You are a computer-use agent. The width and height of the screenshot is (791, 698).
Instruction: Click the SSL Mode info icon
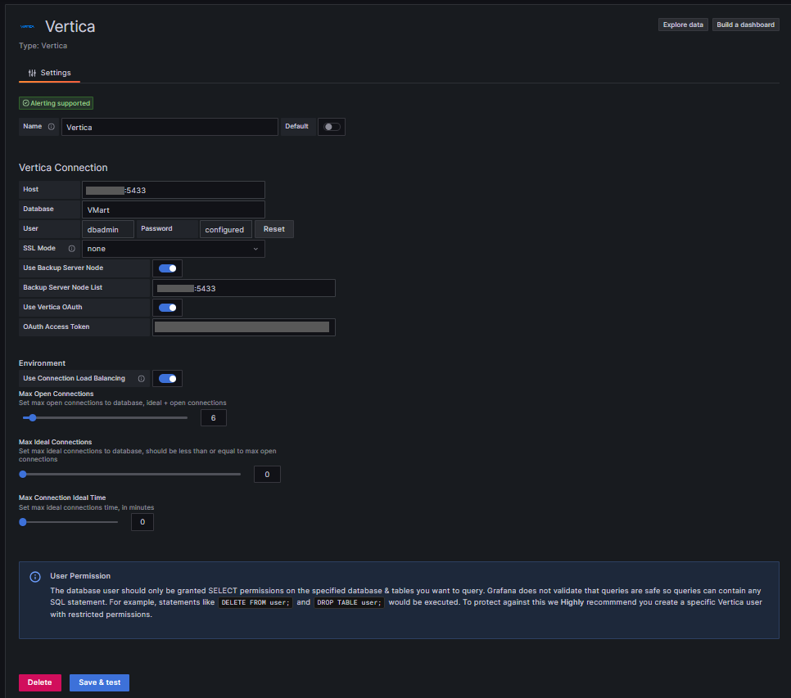tap(71, 249)
